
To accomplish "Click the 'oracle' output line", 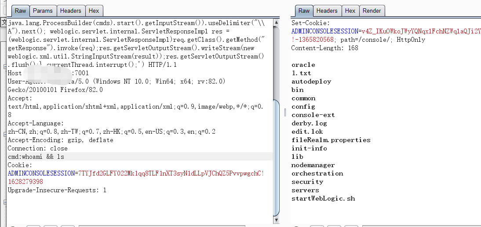I will [303, 65].
